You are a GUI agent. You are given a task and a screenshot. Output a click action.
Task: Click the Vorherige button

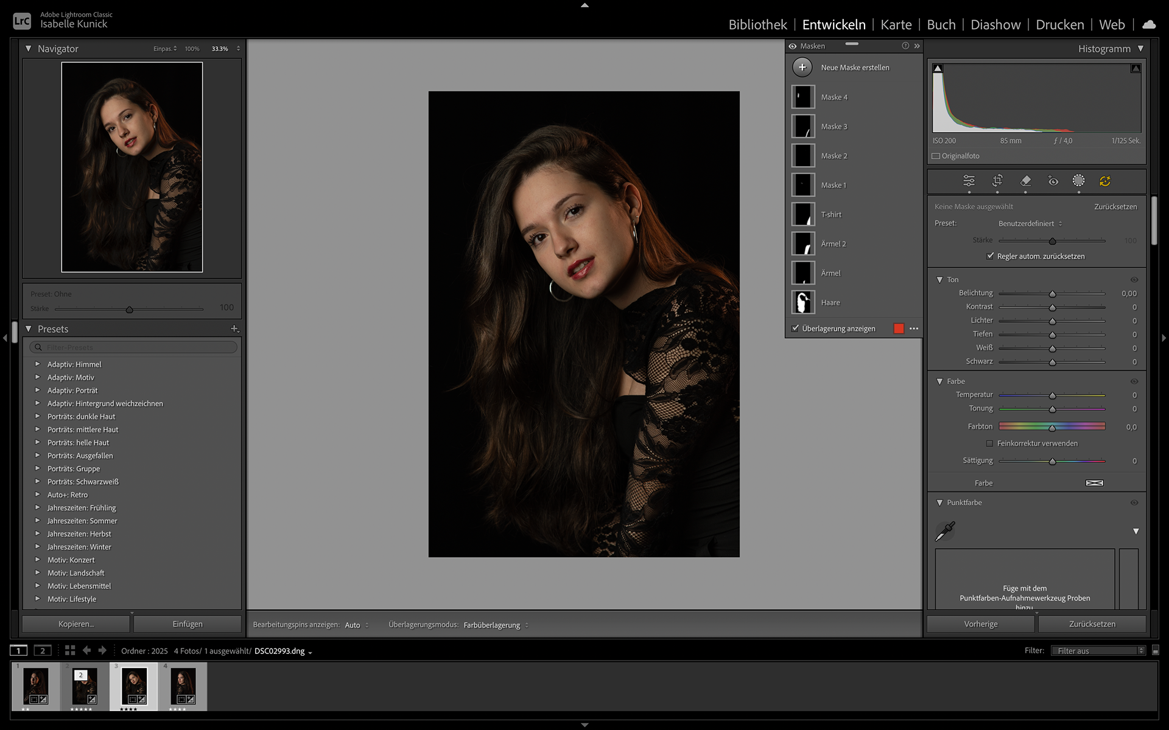(x=980, y=624)
